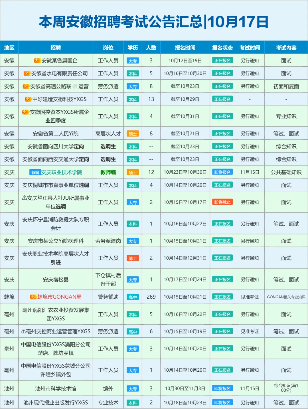Click the 即将报名 badge in 池州市科学技术馆 row
Viewport: 308px width, 409px height.
click(x=222, y=388)
